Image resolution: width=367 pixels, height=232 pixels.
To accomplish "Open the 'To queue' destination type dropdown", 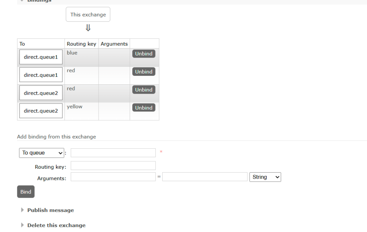I will [x=41, y=153].
